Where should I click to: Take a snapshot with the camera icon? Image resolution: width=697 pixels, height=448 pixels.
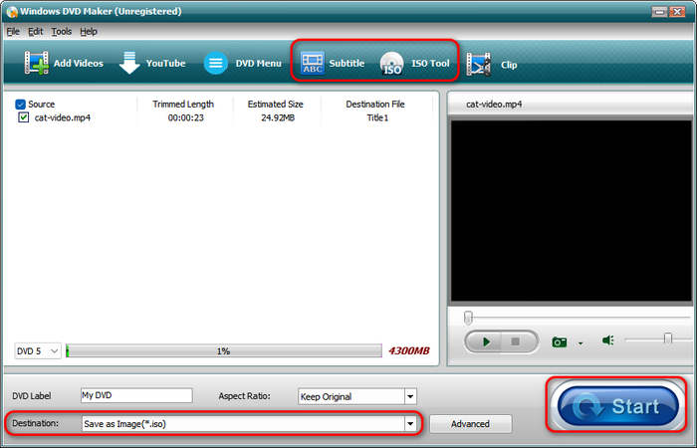click(x=560, y=341)
